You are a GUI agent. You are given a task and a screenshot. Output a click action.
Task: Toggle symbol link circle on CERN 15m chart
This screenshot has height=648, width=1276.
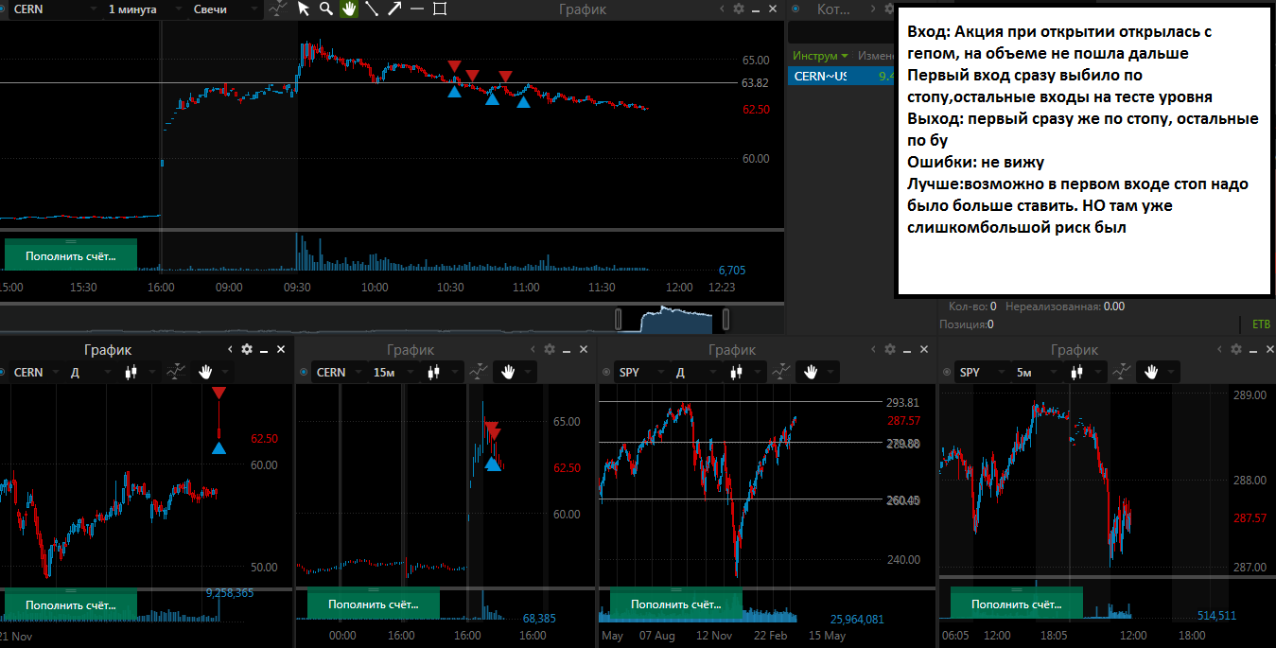pos(304,373)
